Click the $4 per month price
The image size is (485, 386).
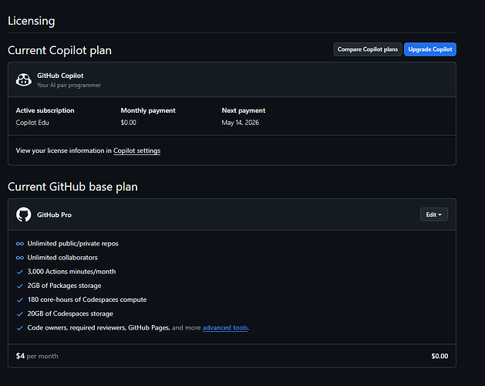37,356
